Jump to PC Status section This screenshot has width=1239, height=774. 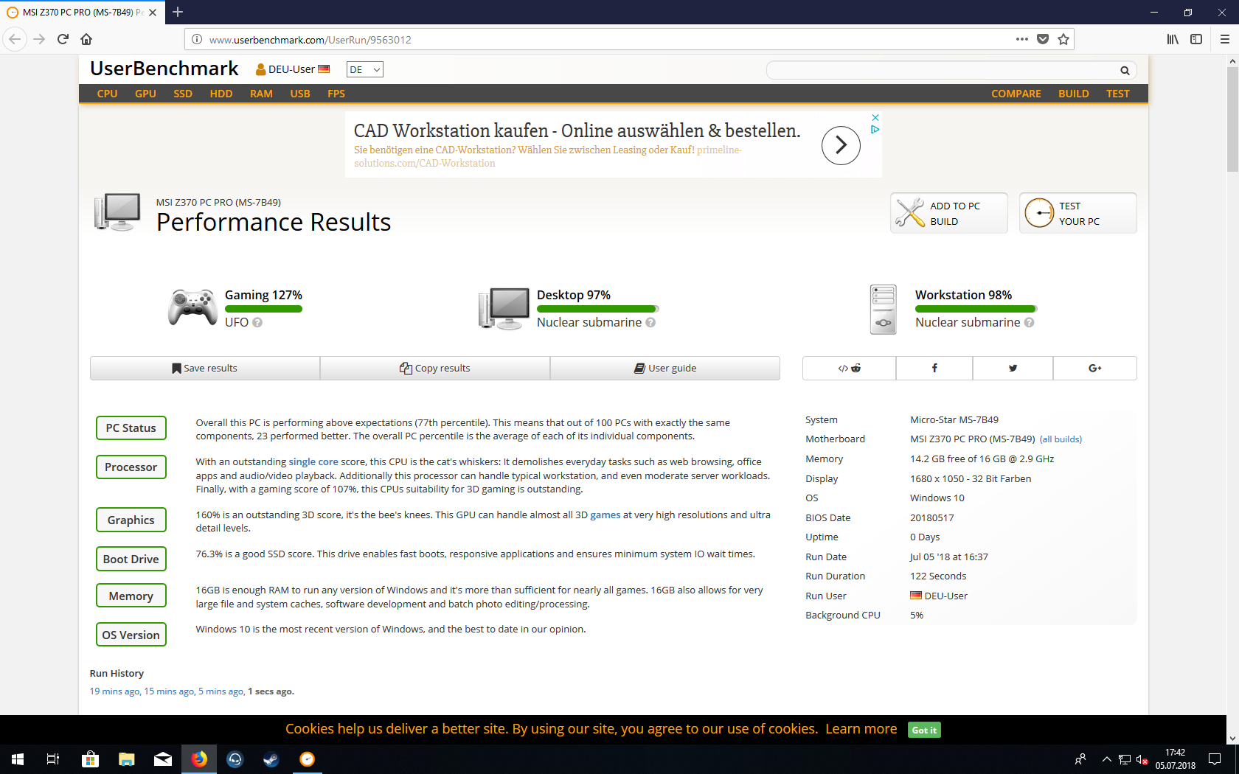[131, 428]
